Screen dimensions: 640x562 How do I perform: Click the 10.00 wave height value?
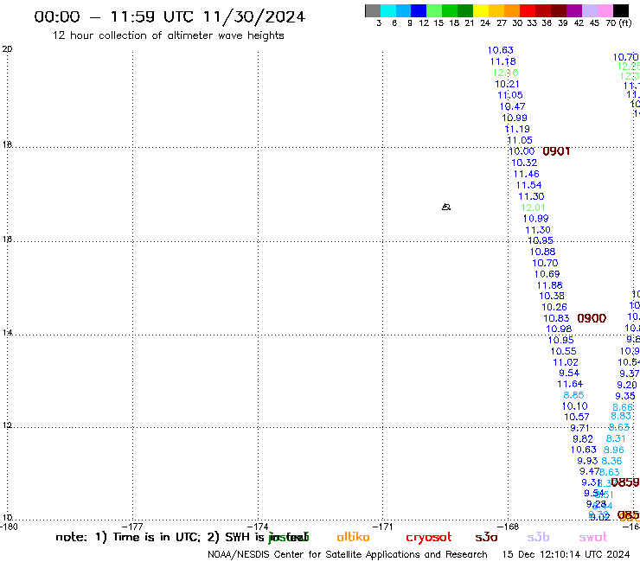(x=522, y=151)
